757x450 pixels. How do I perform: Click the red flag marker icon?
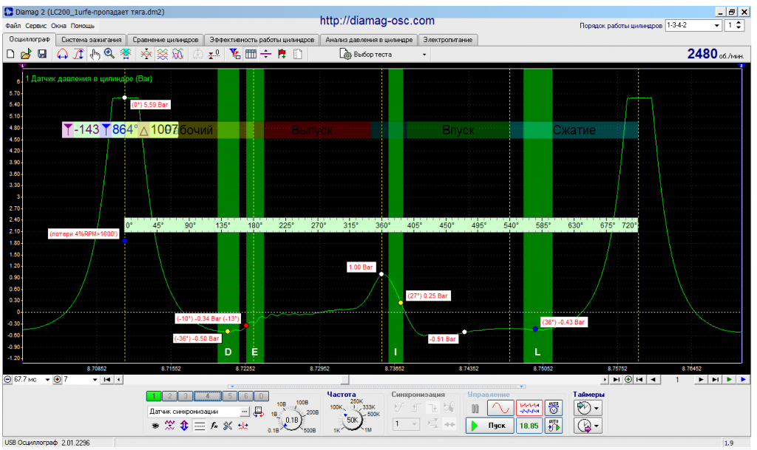coord(282,54)
